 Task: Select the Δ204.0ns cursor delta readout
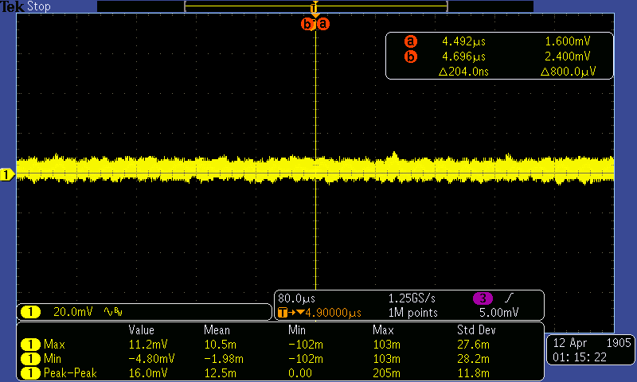(x=463, y=72)
